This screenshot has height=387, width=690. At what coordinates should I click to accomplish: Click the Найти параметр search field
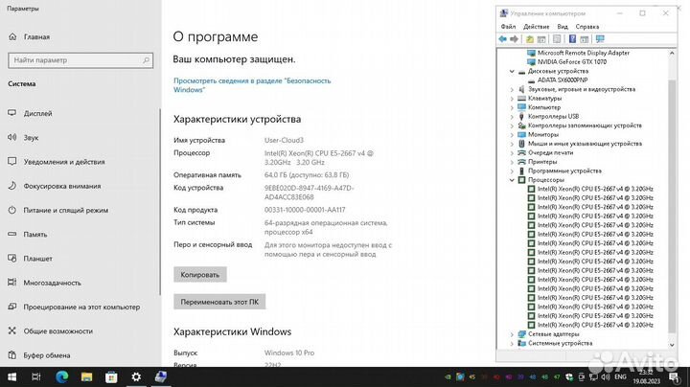80,60
